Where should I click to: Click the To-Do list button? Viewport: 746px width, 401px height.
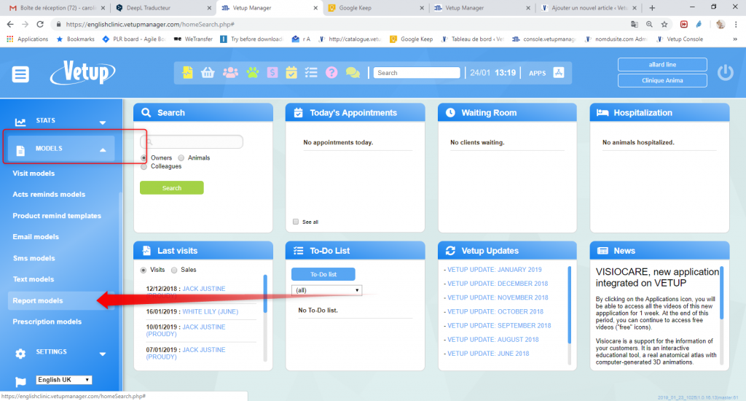coord(323,274)
